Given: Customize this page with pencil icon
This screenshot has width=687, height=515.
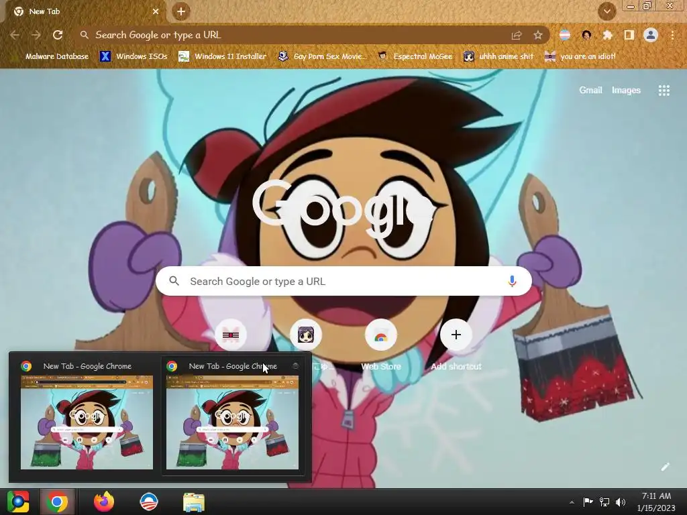Looking at the screenshot, I should point(665,467).
